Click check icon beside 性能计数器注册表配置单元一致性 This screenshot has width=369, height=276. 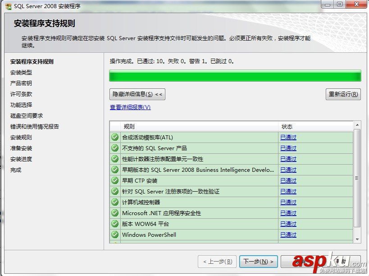(115, 159)
